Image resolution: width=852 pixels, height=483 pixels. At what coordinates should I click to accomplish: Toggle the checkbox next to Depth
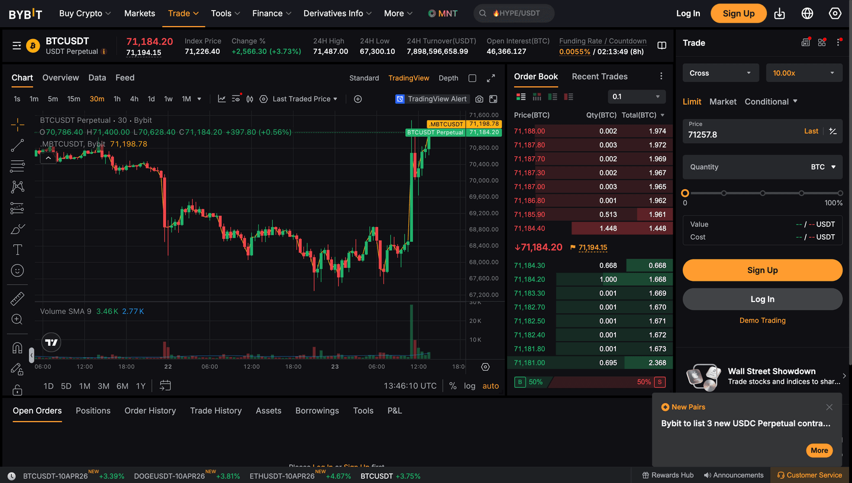(x=472, y=78)
